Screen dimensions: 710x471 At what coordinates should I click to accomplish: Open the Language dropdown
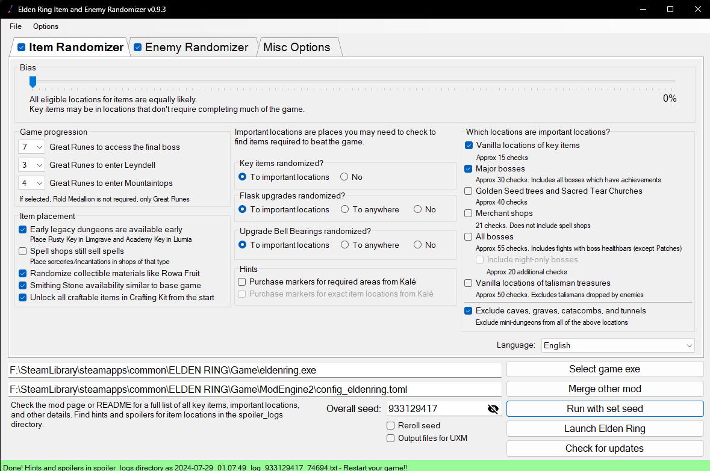tap(618, 346)
